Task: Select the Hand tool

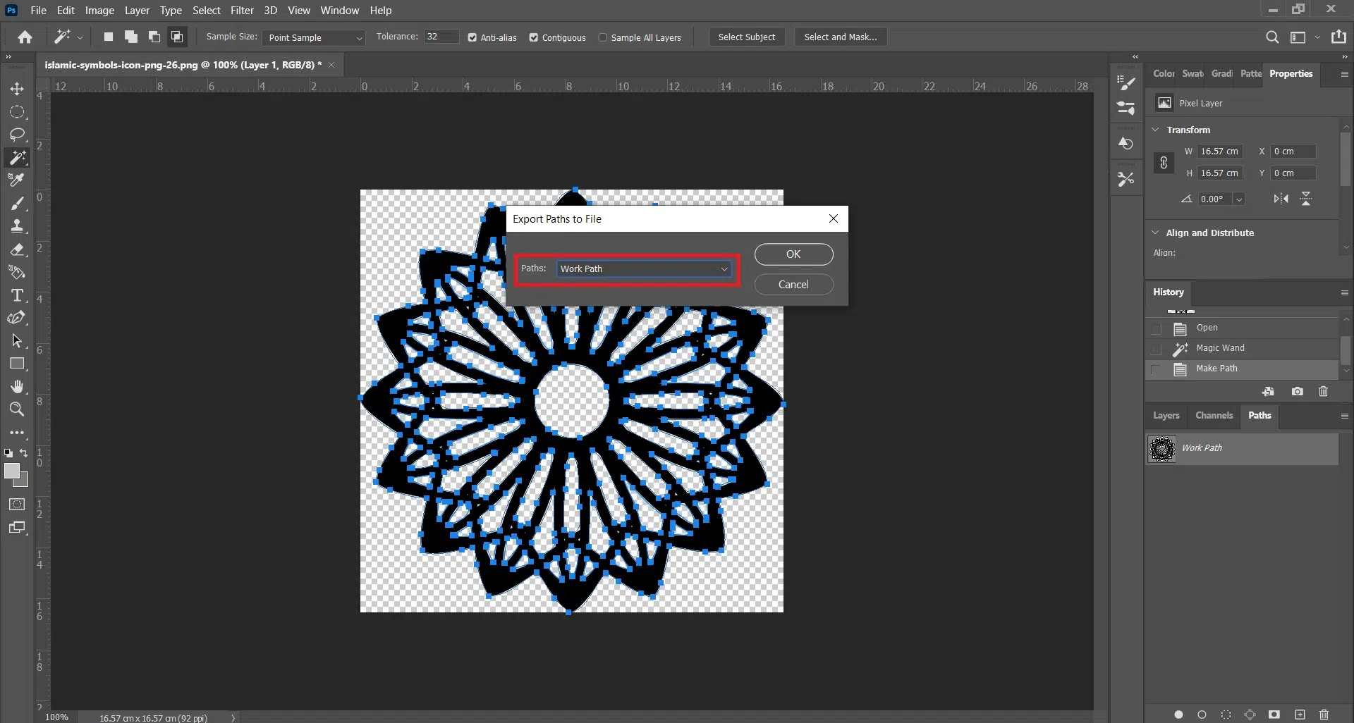Action: click(x=17, y=387)
